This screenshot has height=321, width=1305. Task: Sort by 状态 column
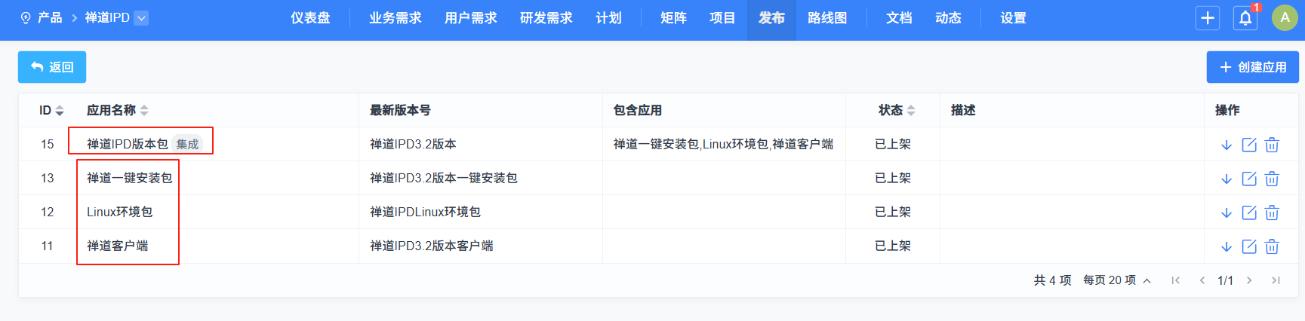click(911, 111)
